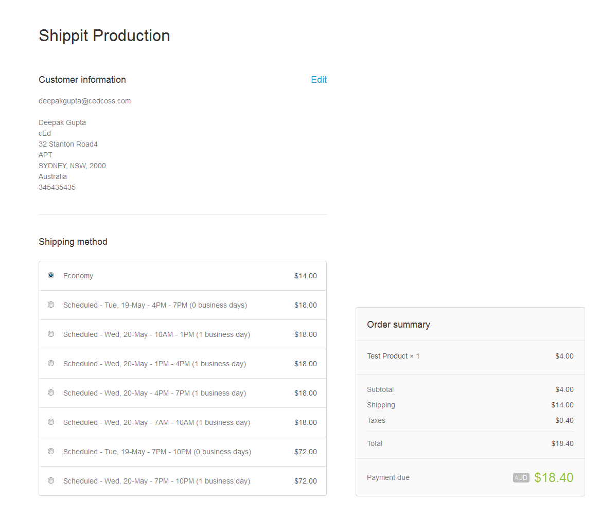Click the Shipping method section heading
The image size is (616, 518).
[x=73, y=242]
